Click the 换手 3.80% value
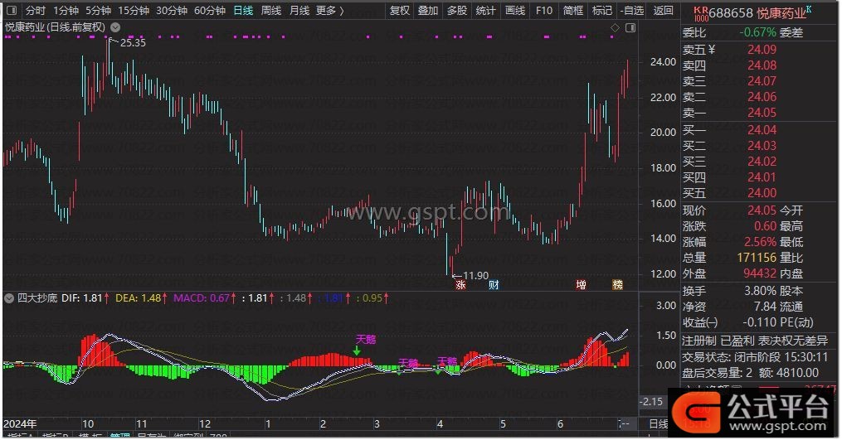The width and height of the screenshot is (842, 440). [x=760, y=292]
